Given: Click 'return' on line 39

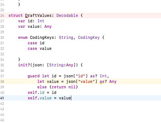Looking at the screenshot, I should point(59,87).
